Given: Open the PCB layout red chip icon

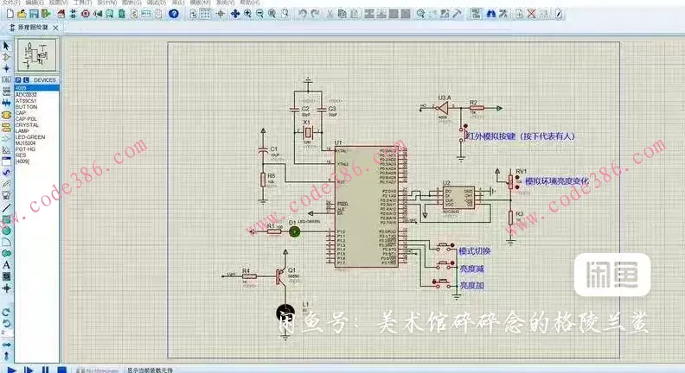Looking at the screenshot, I should (86, 14).
